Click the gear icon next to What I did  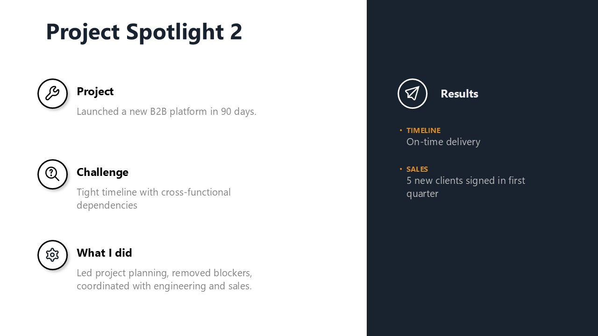(52, 255)
